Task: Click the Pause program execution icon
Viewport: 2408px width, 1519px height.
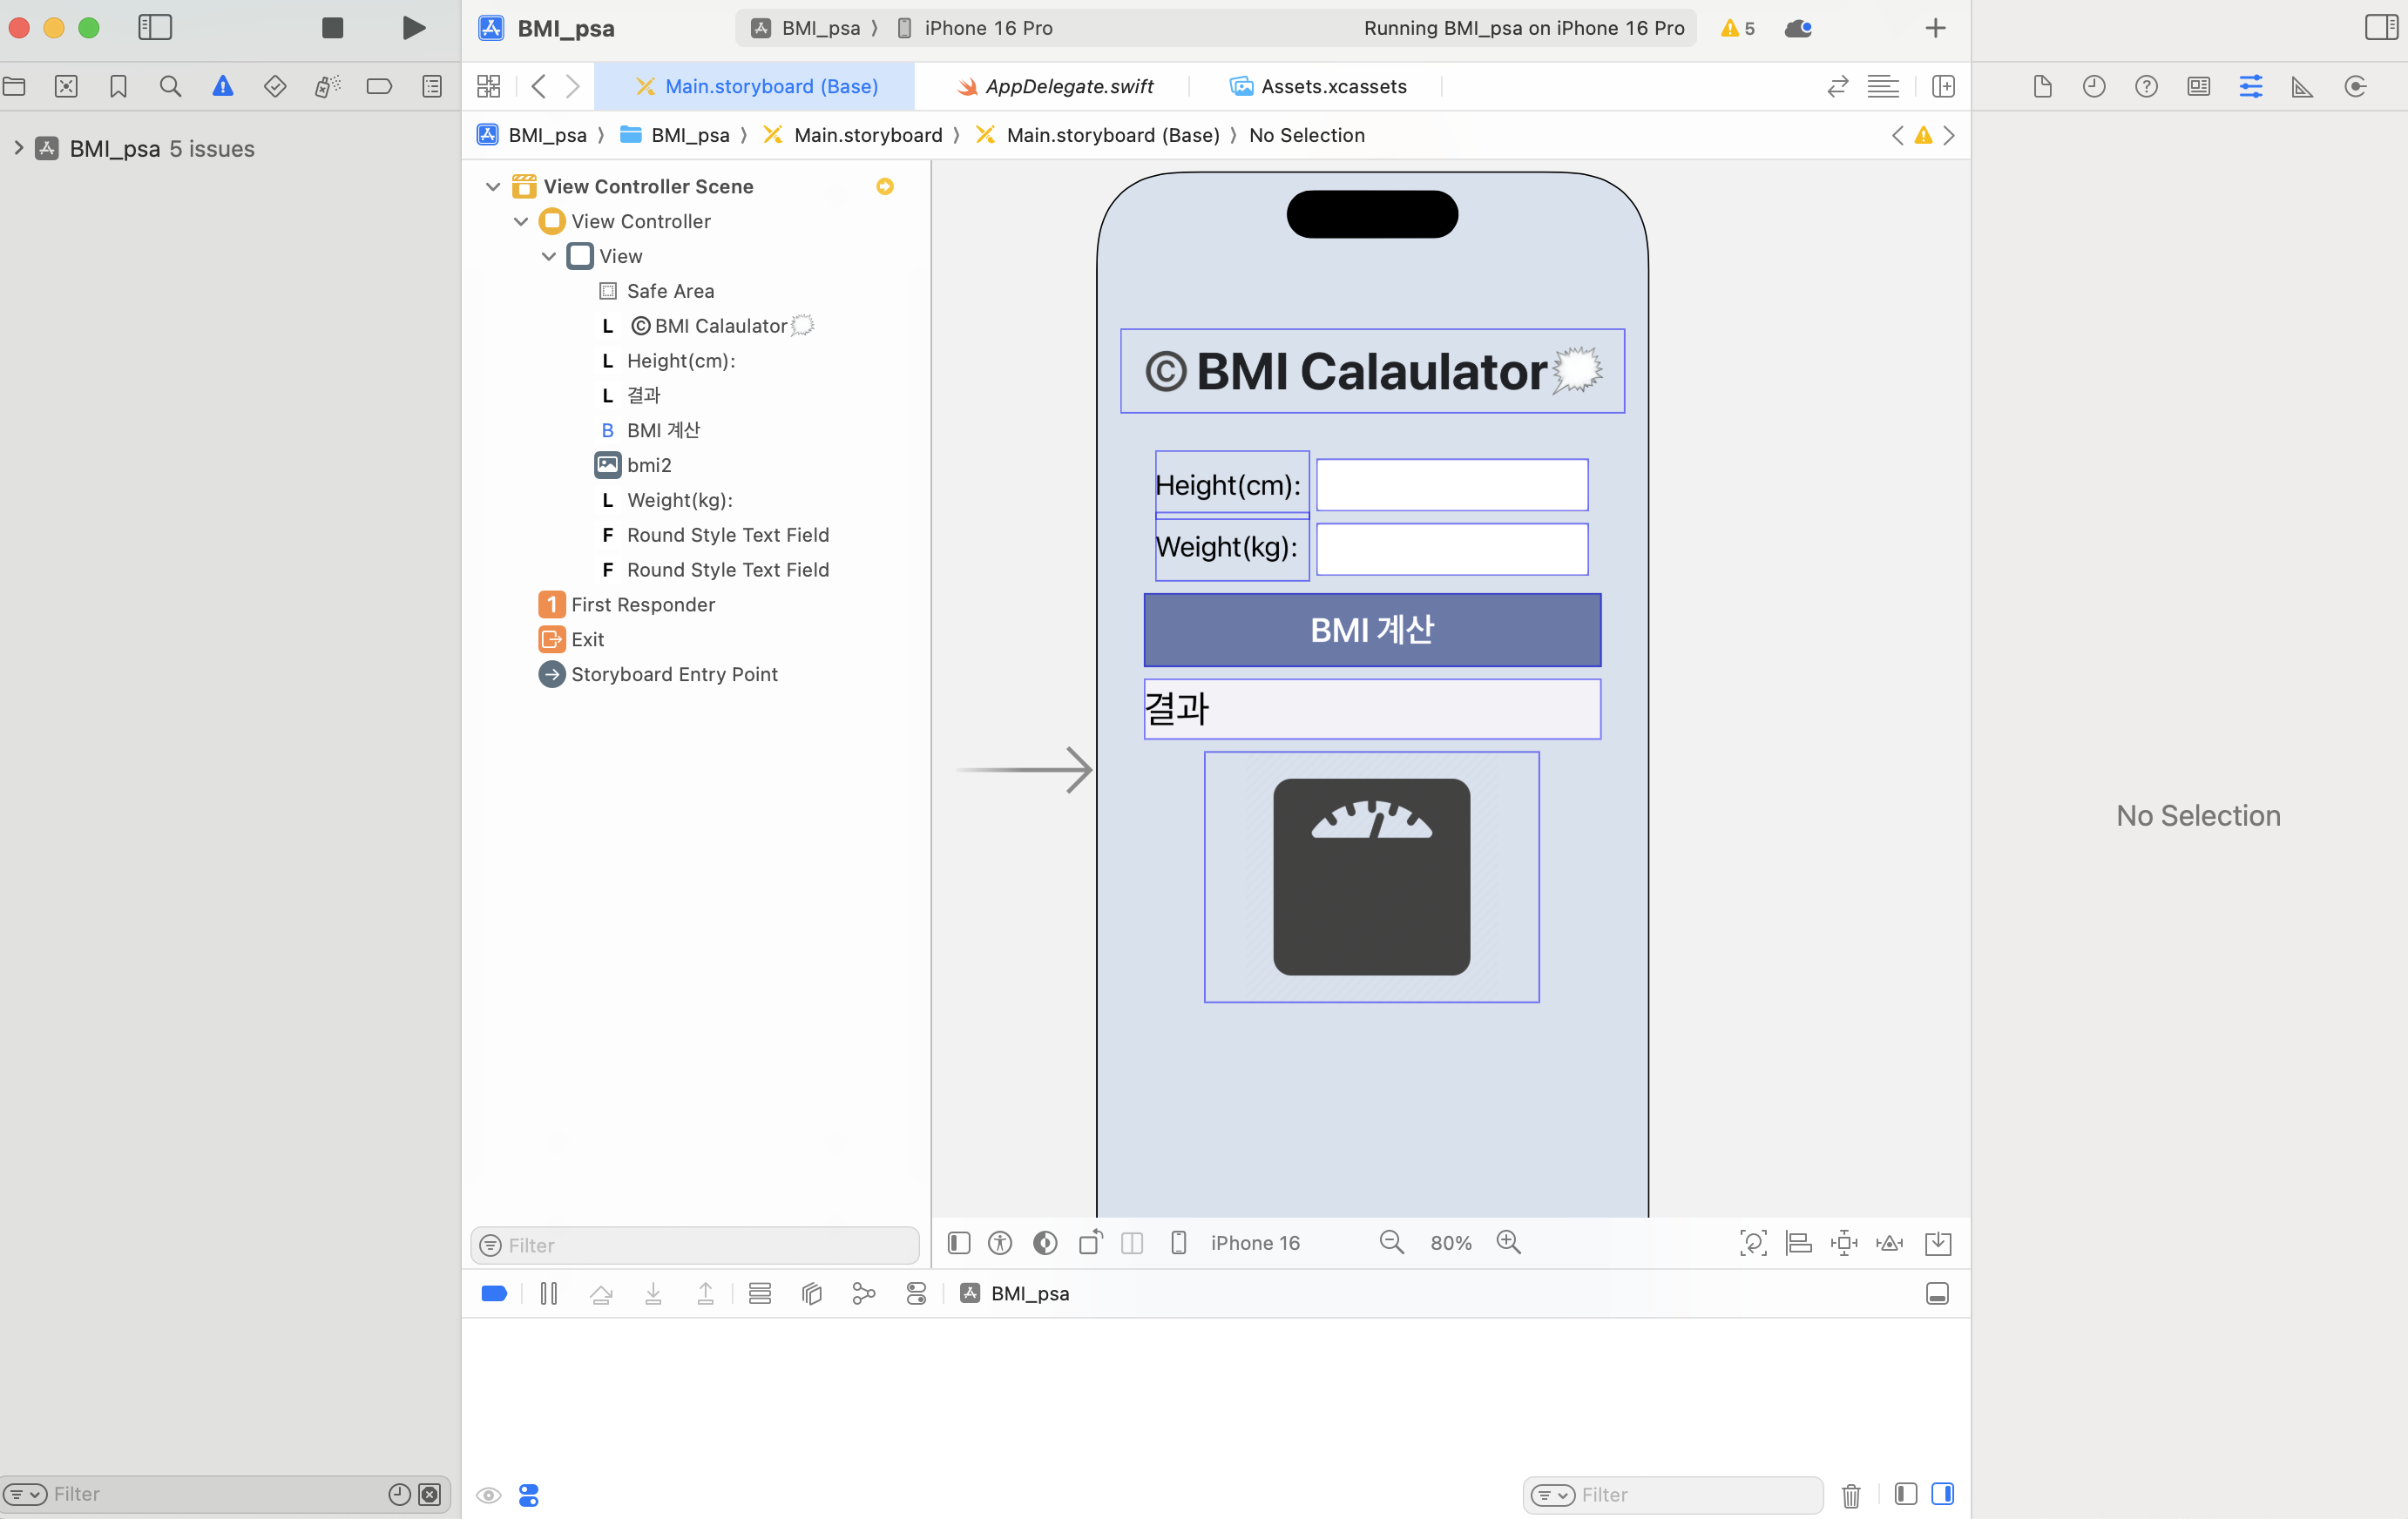Action: click(x=549, y=1294)
